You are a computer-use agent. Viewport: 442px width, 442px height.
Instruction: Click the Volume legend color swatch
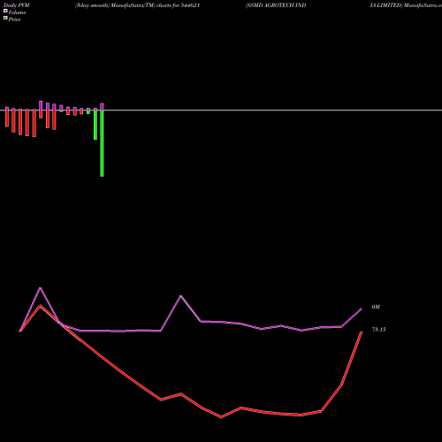5,11
